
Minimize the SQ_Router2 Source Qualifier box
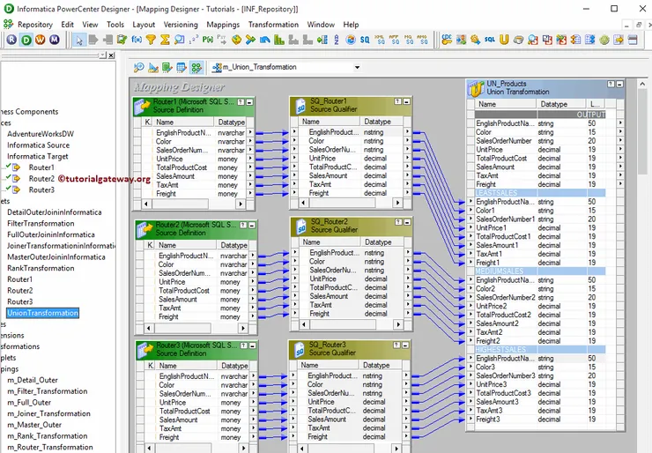[407, 222]
